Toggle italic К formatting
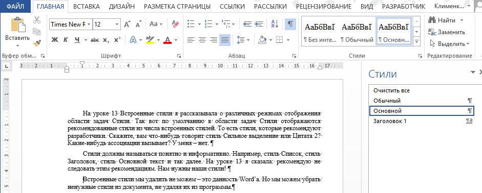 (x=66, y=40)
